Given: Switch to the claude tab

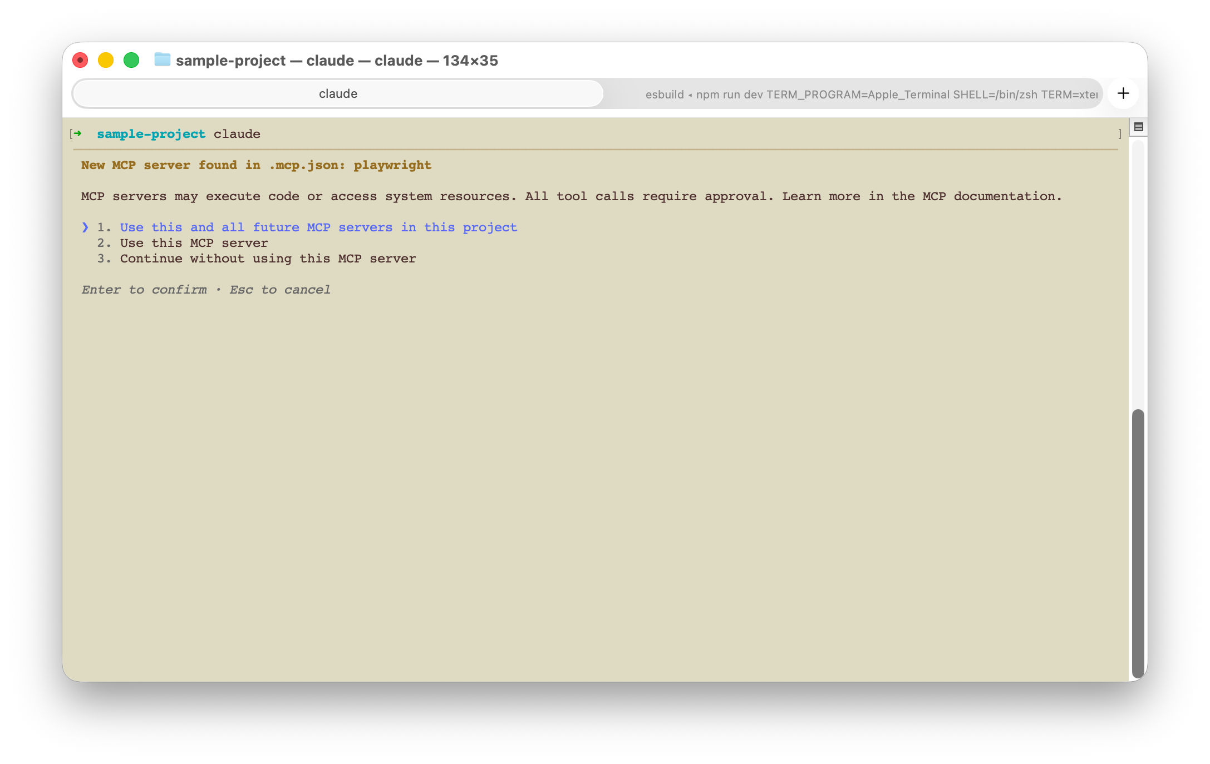Looking at the screenshot, I should (x=338, y=93).
